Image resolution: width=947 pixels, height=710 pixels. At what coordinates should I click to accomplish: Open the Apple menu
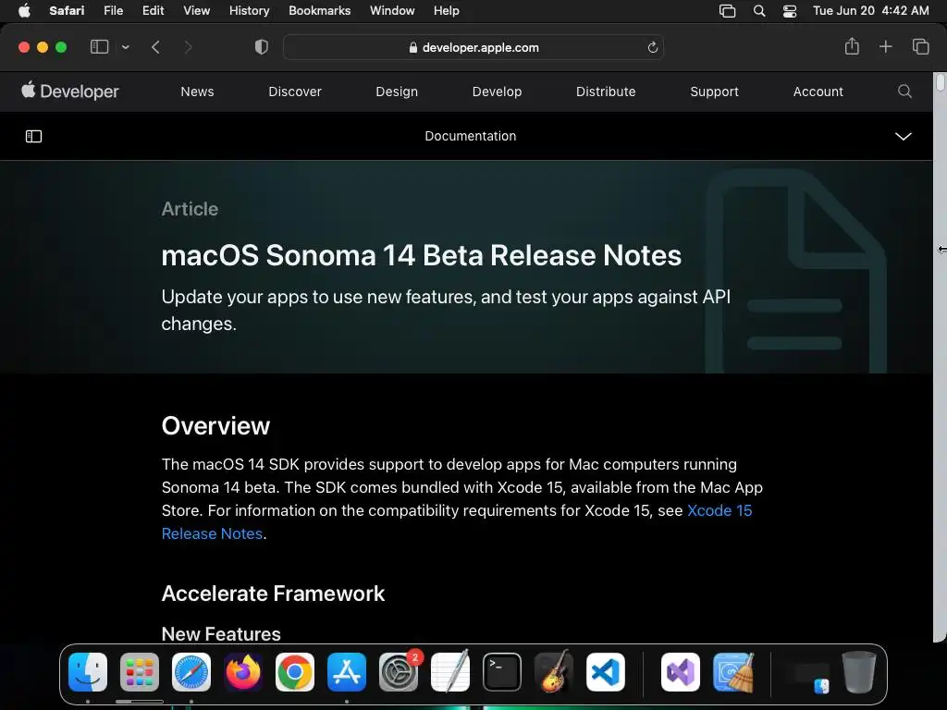(24, 10)
